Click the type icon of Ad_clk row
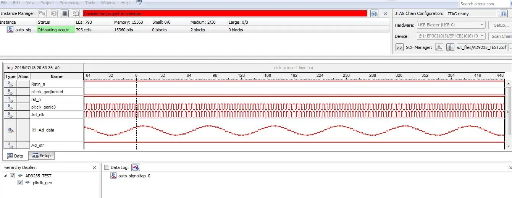Screen dimensions: 512x198 tap(11, 115)
